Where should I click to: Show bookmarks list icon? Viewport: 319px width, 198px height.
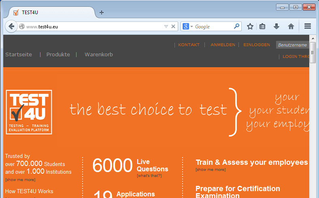[x=262, y=26]
